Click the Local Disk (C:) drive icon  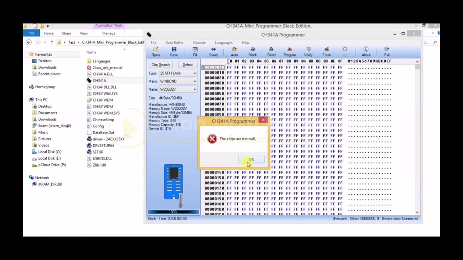pos(34,152)
